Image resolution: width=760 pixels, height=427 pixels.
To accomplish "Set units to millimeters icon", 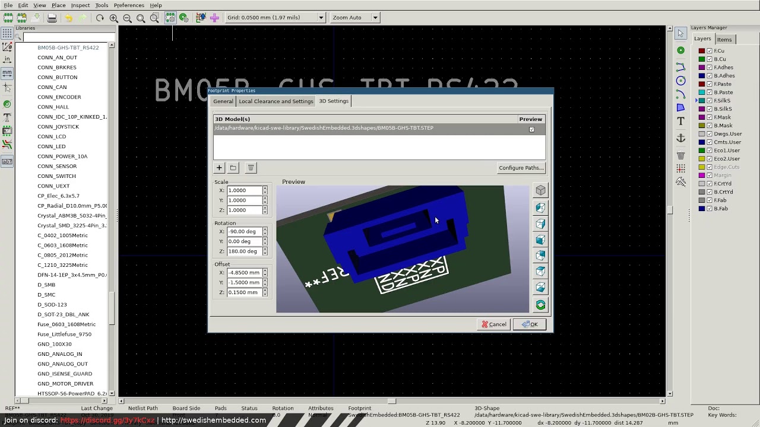I will tap(7, 73).
